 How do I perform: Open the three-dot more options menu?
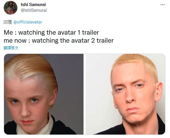[163, 5]
